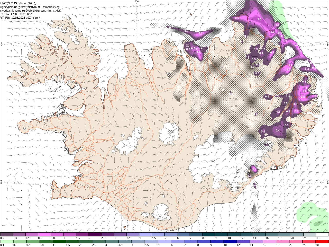Viewport: 329px width, 247px height.
Task: Choose the 0.8 swatch in the bottom green legend row
Action: pyautogui.click(x=46, y=242)
